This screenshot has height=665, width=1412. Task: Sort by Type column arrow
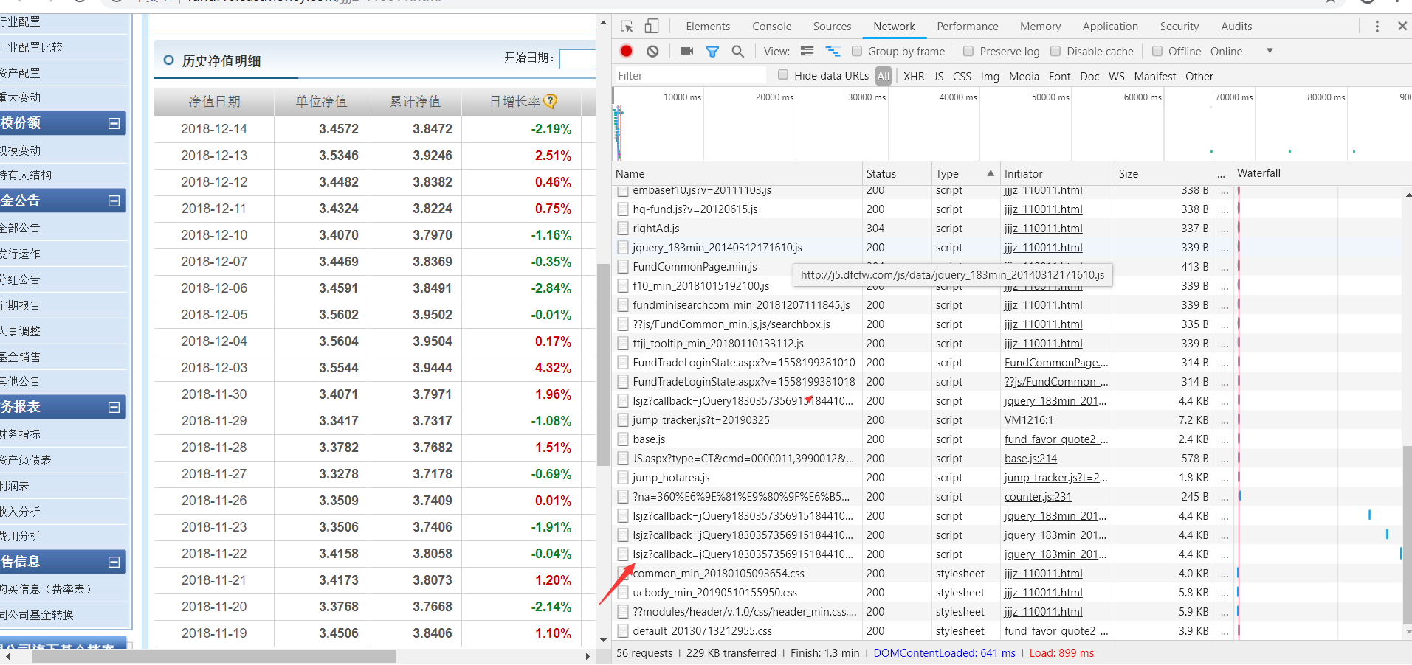click(x=991, y=173)
